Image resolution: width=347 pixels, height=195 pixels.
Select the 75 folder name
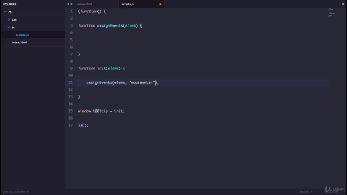[x=10, y=12]
